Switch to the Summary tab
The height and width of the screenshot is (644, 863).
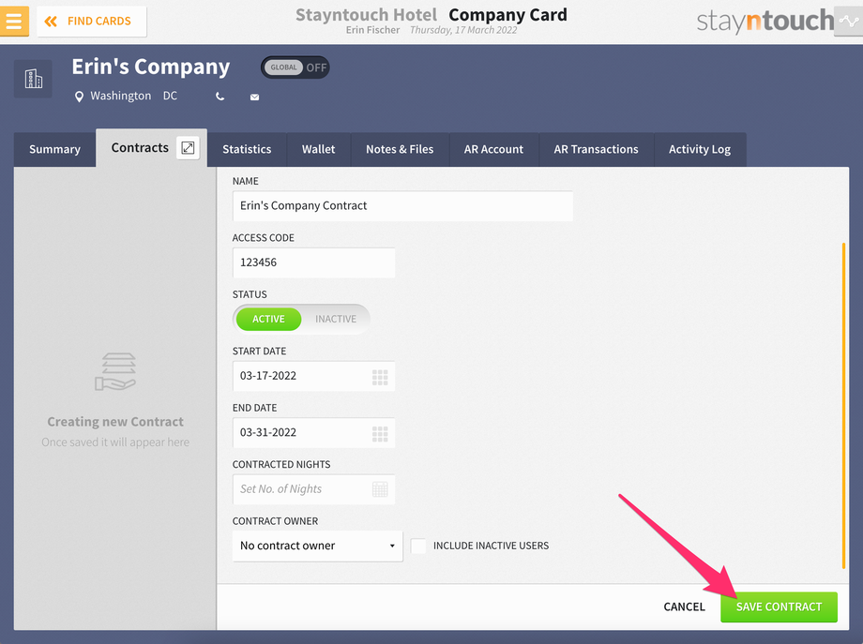54,149
